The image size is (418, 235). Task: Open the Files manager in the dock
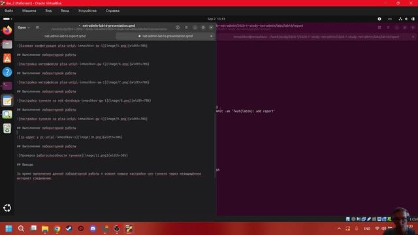coord(7,44)
